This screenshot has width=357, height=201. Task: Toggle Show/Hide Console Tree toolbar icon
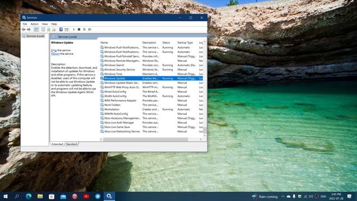(36, 30)
